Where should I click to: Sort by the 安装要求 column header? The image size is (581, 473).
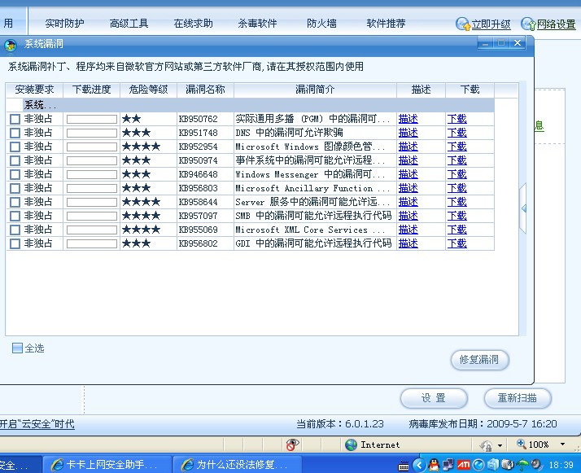(34, 90)
